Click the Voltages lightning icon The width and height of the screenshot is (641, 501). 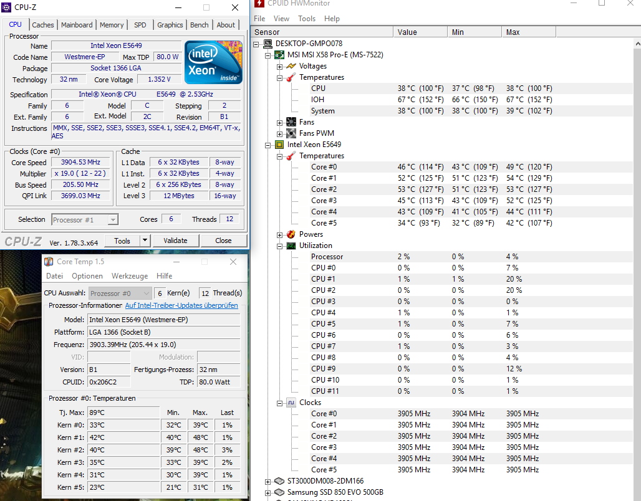pos(291,66)
